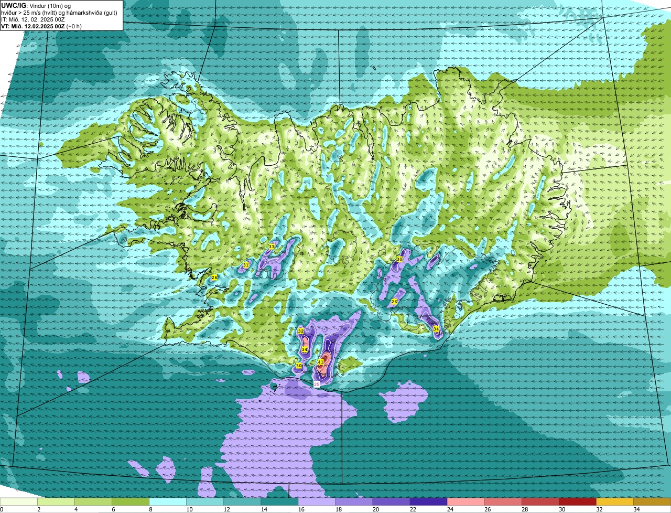
Task: Click the salmon legend swatch between 26 and 28
Action: tap(503, 502)
